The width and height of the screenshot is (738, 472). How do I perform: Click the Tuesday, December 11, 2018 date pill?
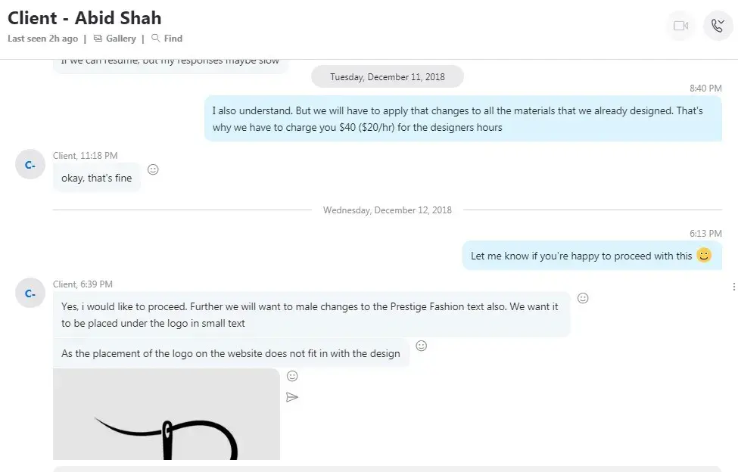point(388,77)
